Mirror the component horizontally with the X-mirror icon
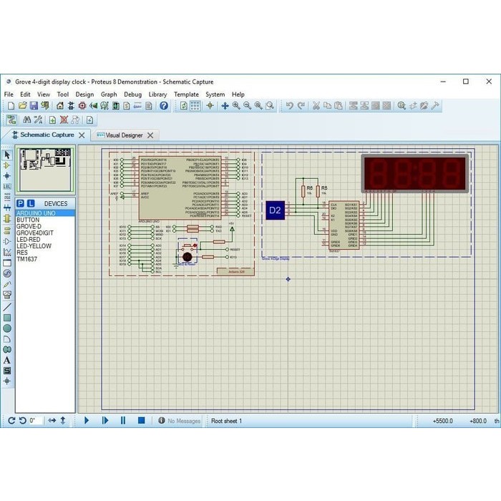Image resolution: width=501 pixels, height=501 pixels. click(52, 421)
